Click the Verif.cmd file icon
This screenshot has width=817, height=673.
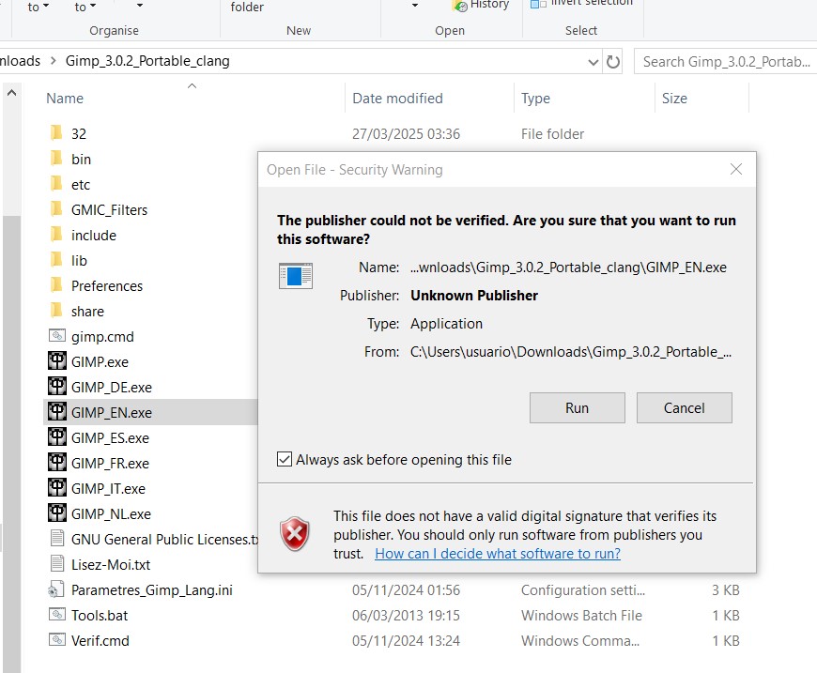tap(56, 639)
